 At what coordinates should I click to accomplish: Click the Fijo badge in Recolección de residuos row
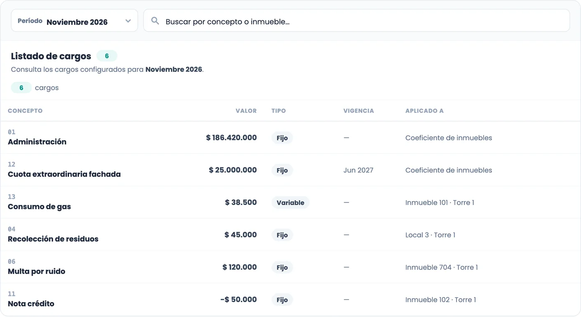(x=282, y=235)
